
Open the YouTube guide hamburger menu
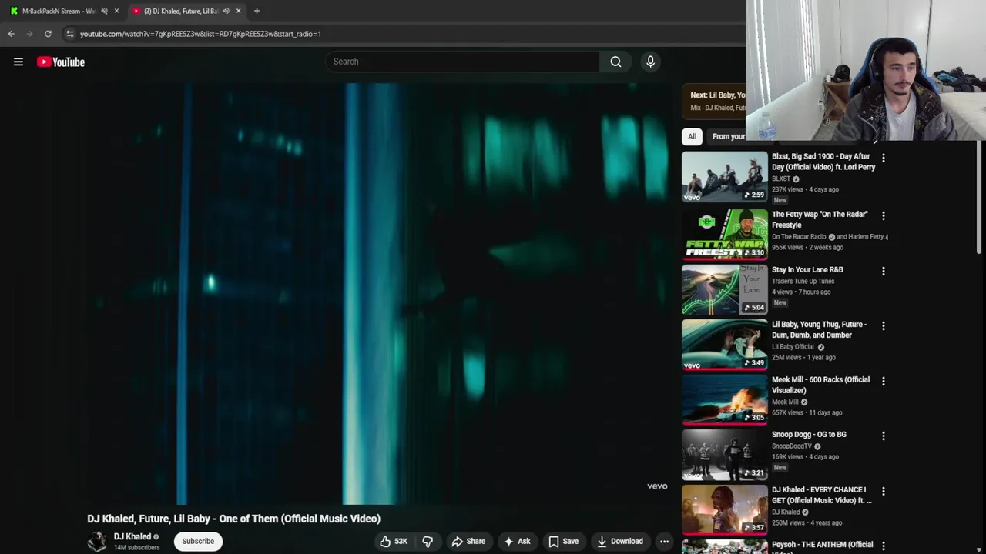click(18, 62)
